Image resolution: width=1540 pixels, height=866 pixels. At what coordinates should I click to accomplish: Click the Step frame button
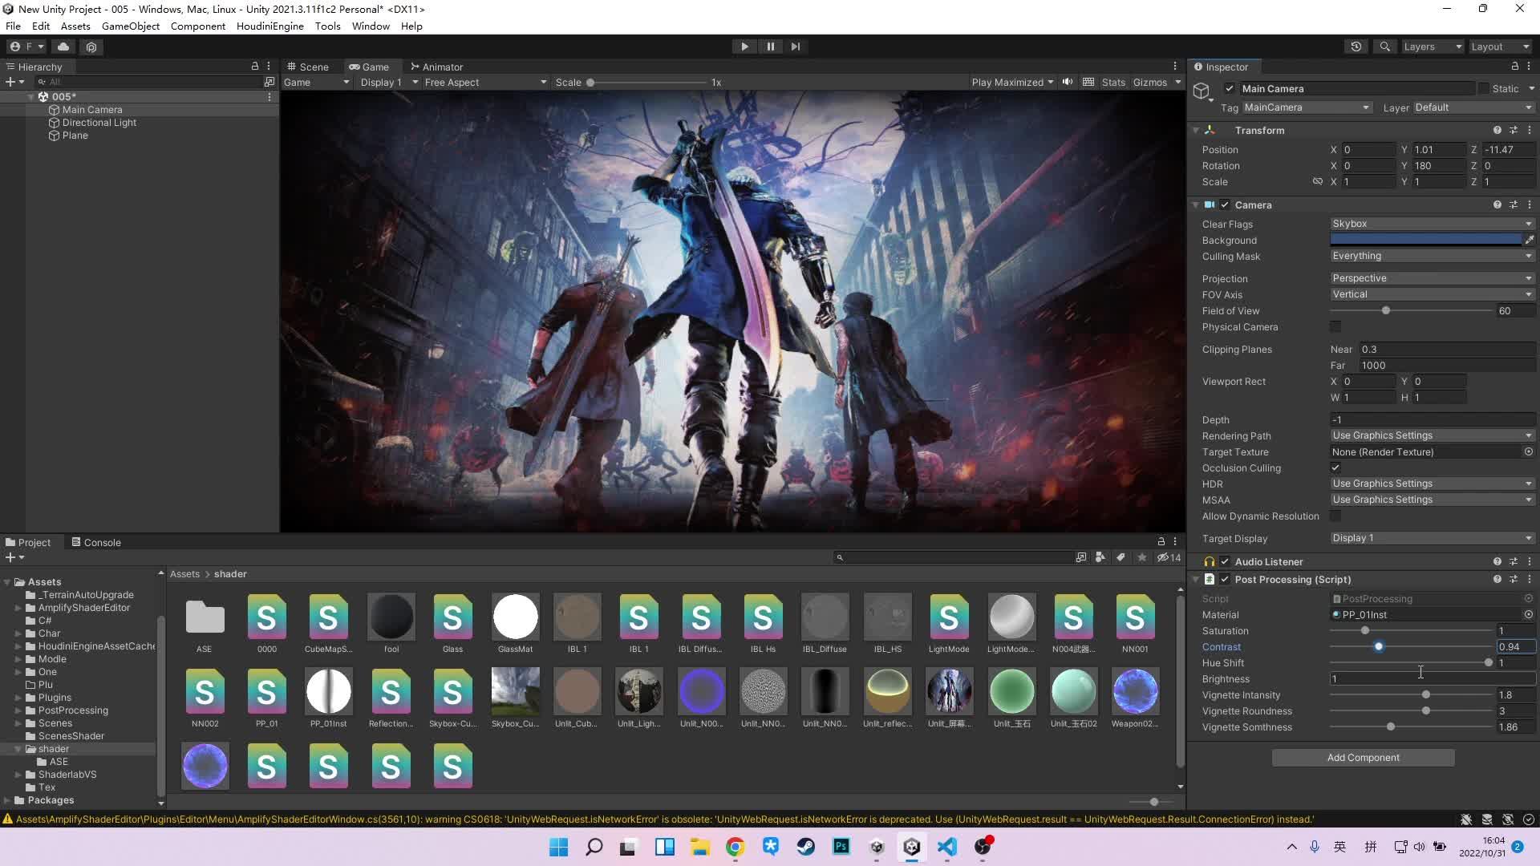(x=796, y=47)
